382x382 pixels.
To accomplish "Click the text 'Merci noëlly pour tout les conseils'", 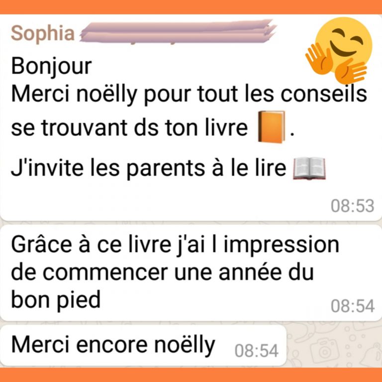I will coord(189,95).
